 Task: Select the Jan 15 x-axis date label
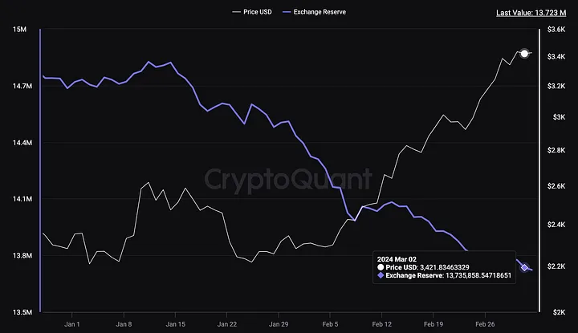[175, 325]
